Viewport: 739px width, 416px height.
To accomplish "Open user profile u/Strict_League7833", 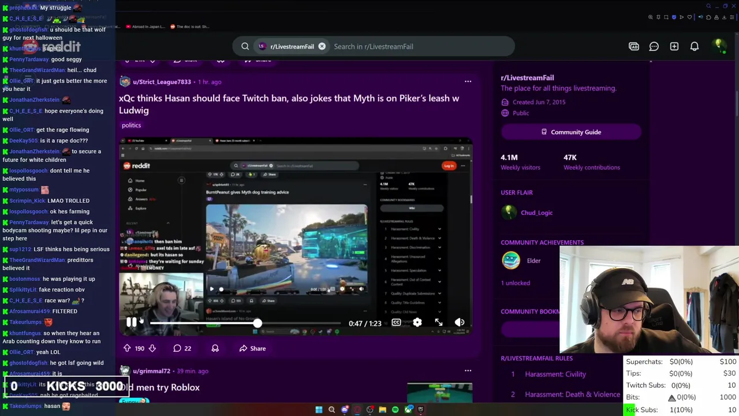I will pyautogui.click(x=162, y=82).
